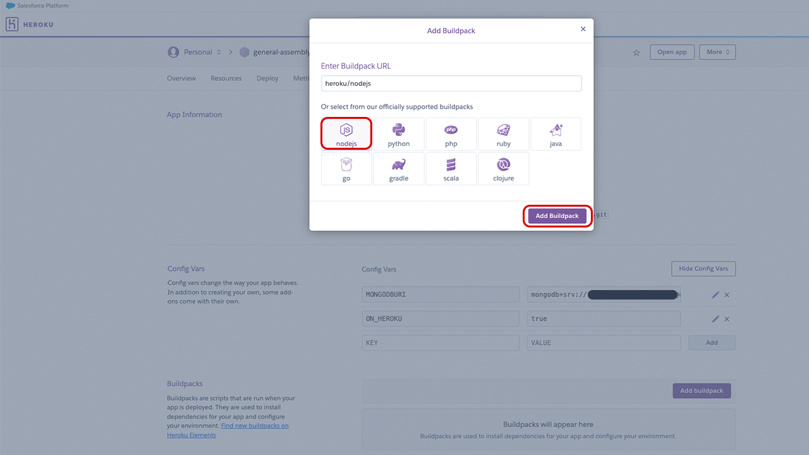Delete the ON_HEROKU config var
Image resolution: width=809 pixels, height=455 pixels.
coord(727,319)
